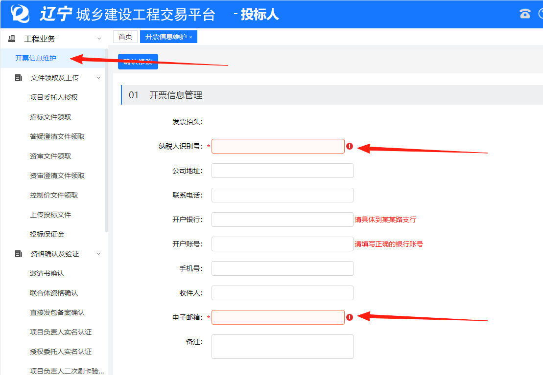
Task: Click the blue 确认修改 button
Action: point(138,62)
